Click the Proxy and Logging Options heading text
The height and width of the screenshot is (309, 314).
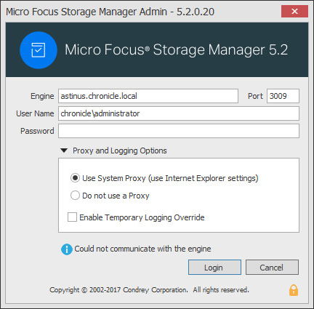(x=120, y=151)
